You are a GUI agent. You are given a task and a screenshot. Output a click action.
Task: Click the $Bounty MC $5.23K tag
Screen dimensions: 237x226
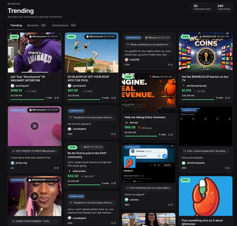pyautogui.click(x=157, y=38)
